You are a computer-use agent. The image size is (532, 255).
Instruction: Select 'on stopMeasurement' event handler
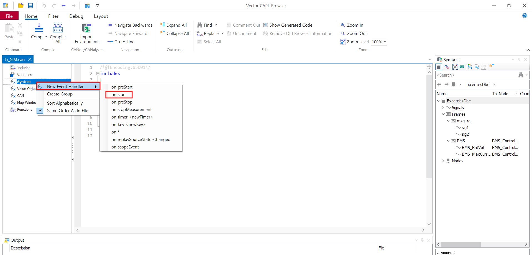click(132, 109)
